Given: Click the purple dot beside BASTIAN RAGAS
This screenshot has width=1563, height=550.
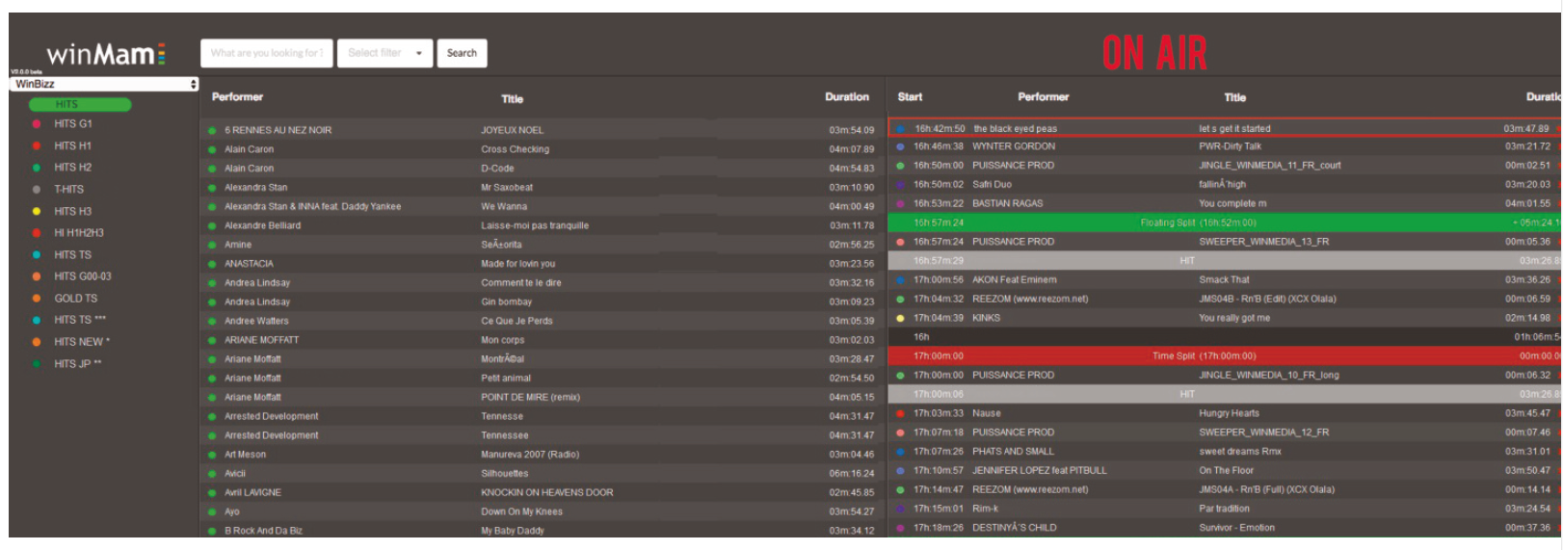Looking at the screenshot, I should tap(900, 204).
